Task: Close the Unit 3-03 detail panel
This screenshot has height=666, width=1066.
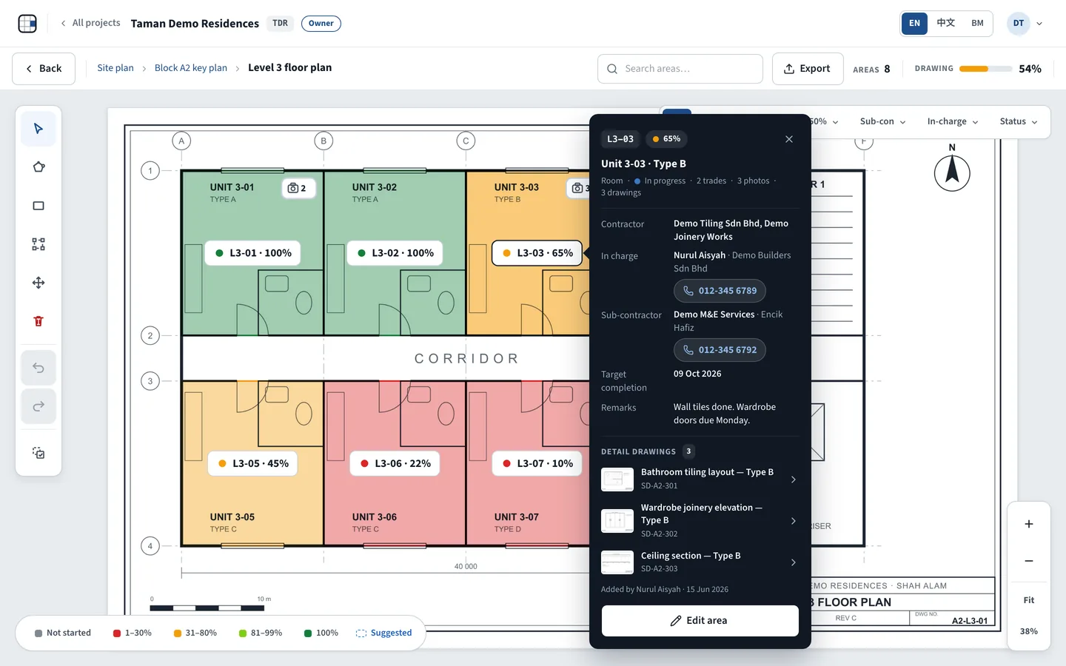Action: 789,139
